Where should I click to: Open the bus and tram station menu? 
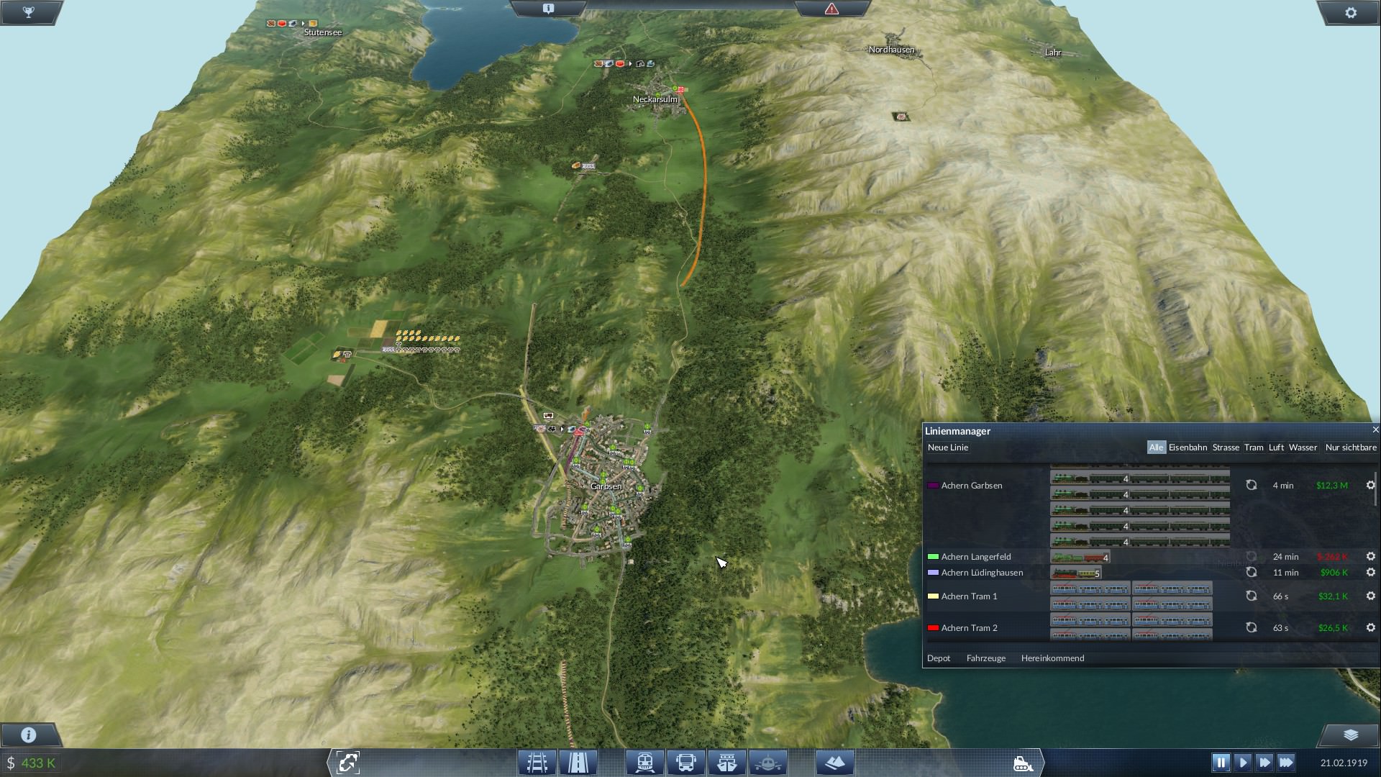coord(686,762)
